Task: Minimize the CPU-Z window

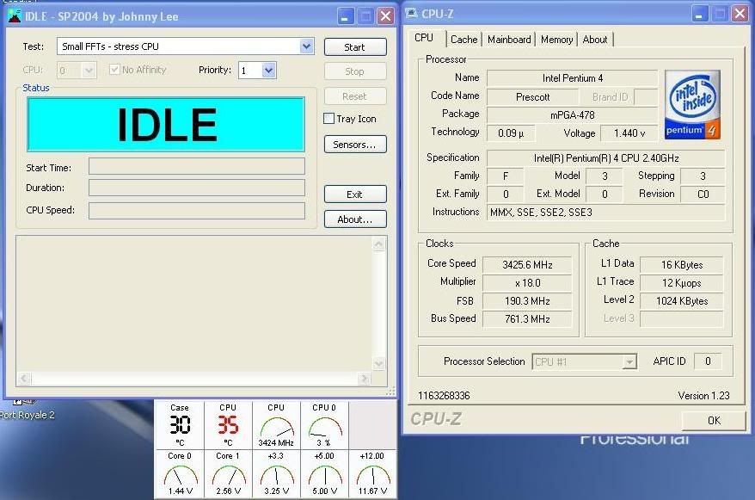Action: 699,14
